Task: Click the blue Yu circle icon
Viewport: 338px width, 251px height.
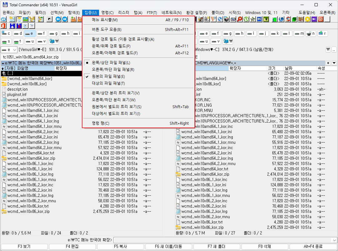Action: pos(220,19)
